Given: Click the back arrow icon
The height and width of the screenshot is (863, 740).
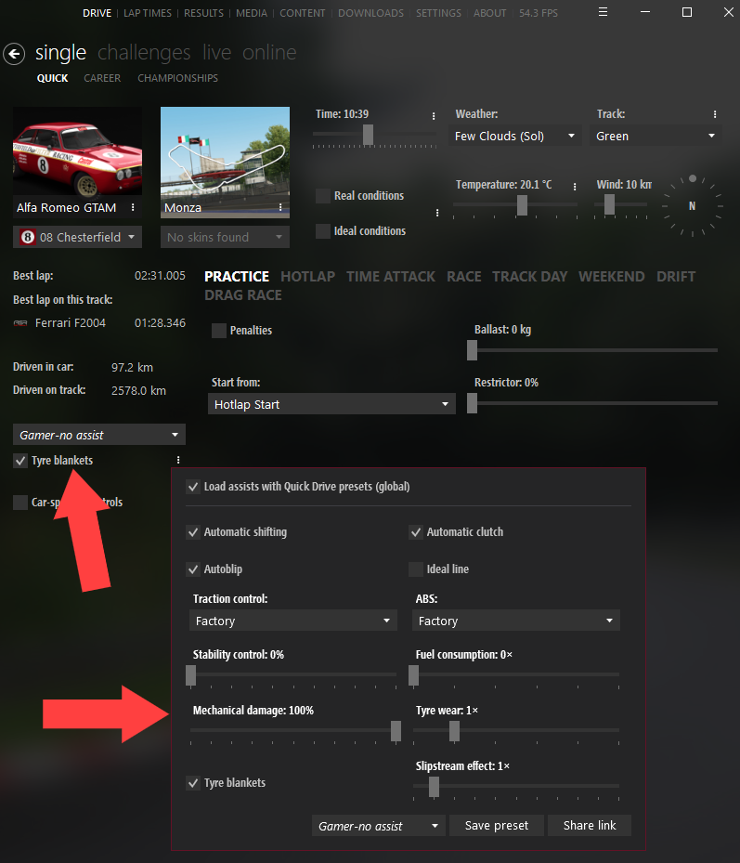Looking at the screenshot, I should 14,54.
